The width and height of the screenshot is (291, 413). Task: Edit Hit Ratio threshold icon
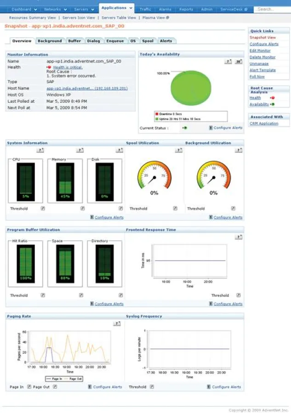43,295
